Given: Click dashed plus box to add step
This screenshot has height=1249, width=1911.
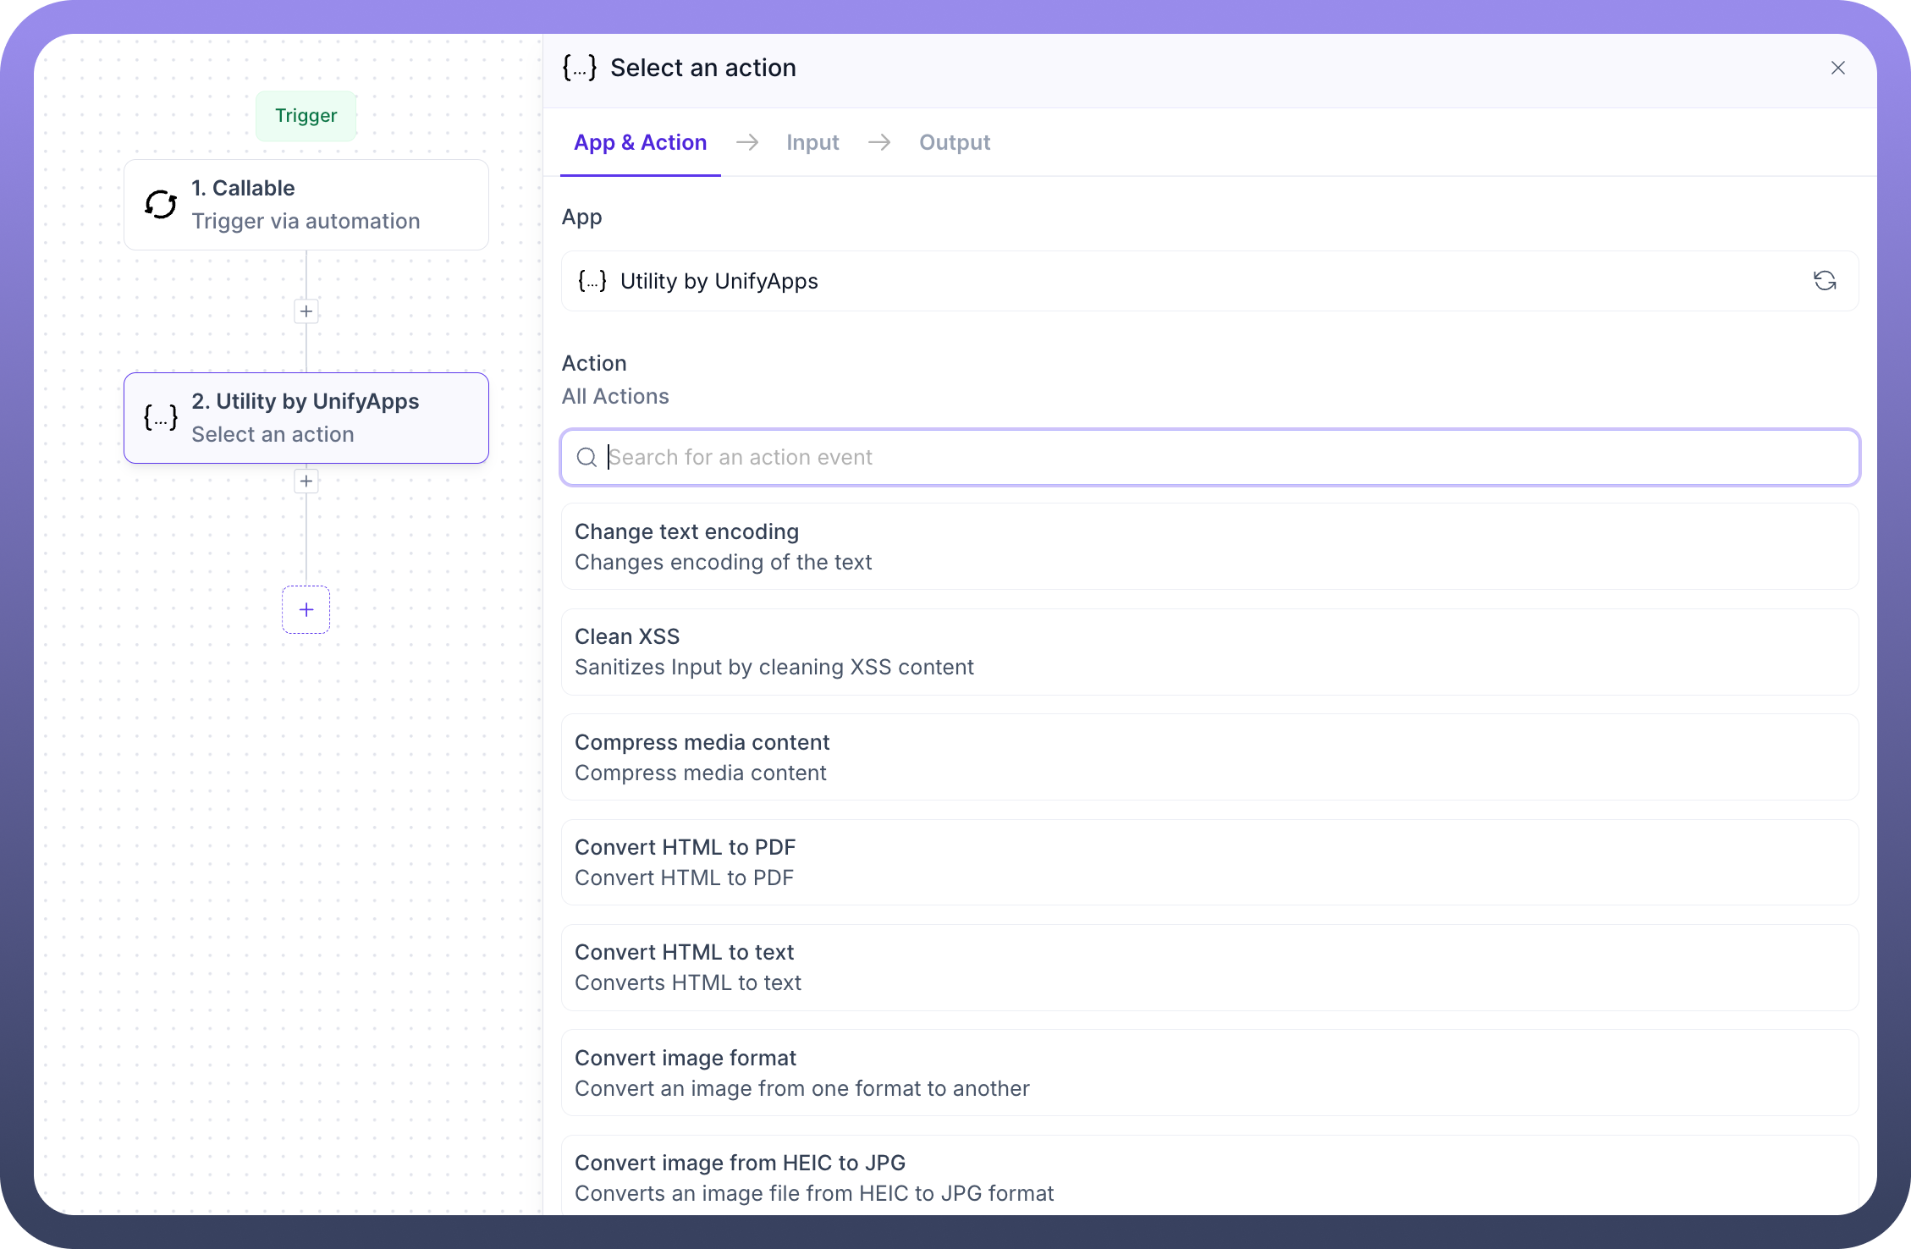Looking at the screenshot, I should click(x=306, y=609).
